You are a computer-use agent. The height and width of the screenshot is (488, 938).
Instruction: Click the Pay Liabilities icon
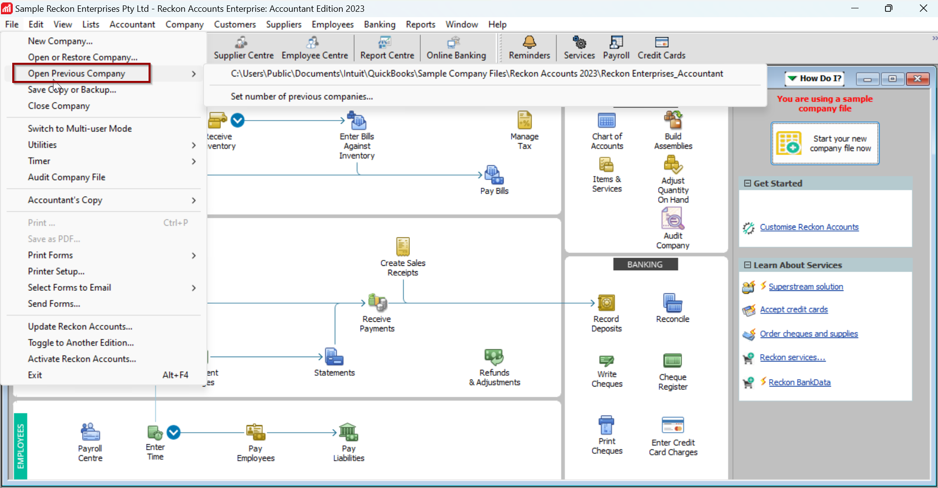(349, 432)
